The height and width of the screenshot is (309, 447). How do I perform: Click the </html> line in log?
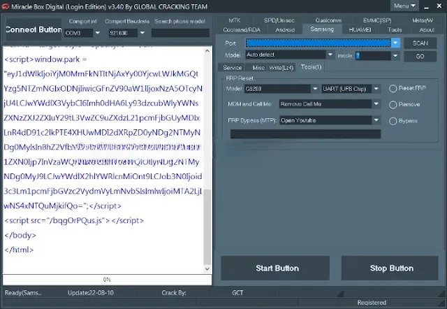(x=19, y=250)
